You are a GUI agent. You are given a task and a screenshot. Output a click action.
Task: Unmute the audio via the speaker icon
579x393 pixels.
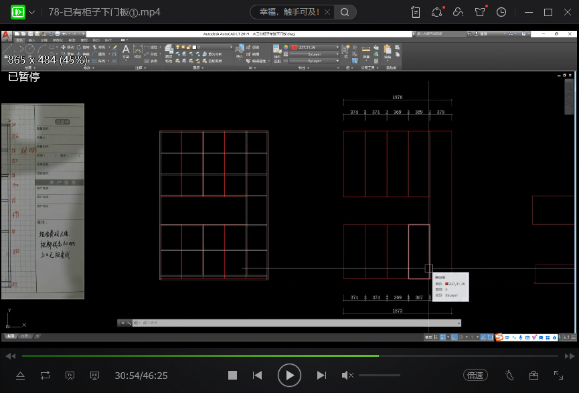[x=347, y=376]
